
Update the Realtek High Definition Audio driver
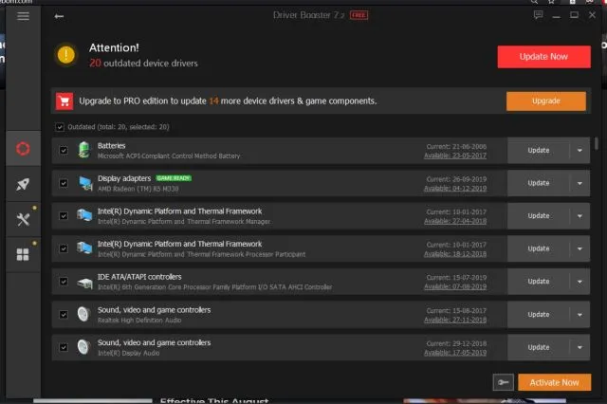[539, 315]
